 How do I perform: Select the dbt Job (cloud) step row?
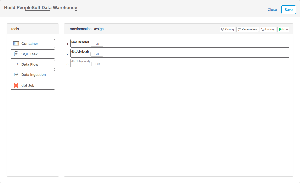[180, 63]
